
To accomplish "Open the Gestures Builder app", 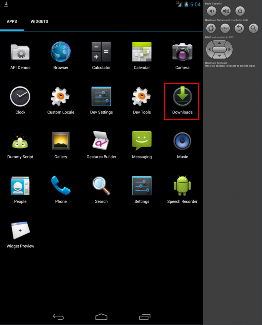I will pyautogui.click(x=101, y=145).
